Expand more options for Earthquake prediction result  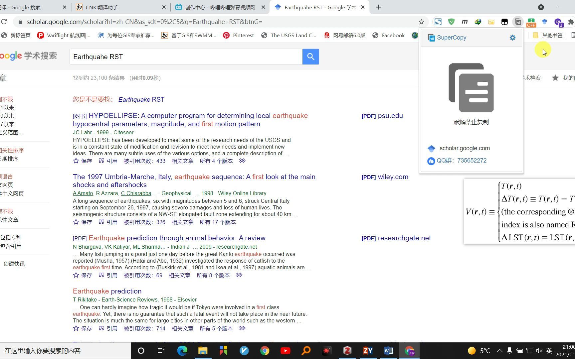(242, 328)
